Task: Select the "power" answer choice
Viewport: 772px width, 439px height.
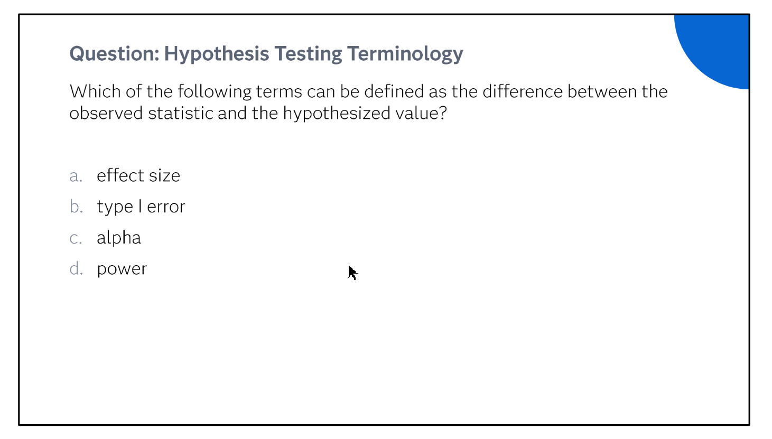Action: click(x=122, y=269)
